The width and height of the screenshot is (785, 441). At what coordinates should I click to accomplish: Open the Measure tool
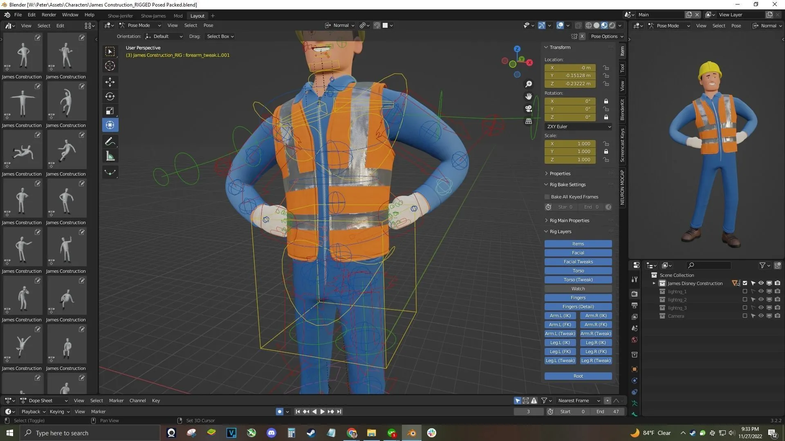110,156
